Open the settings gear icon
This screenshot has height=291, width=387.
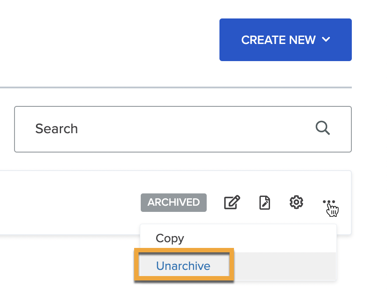296,202
